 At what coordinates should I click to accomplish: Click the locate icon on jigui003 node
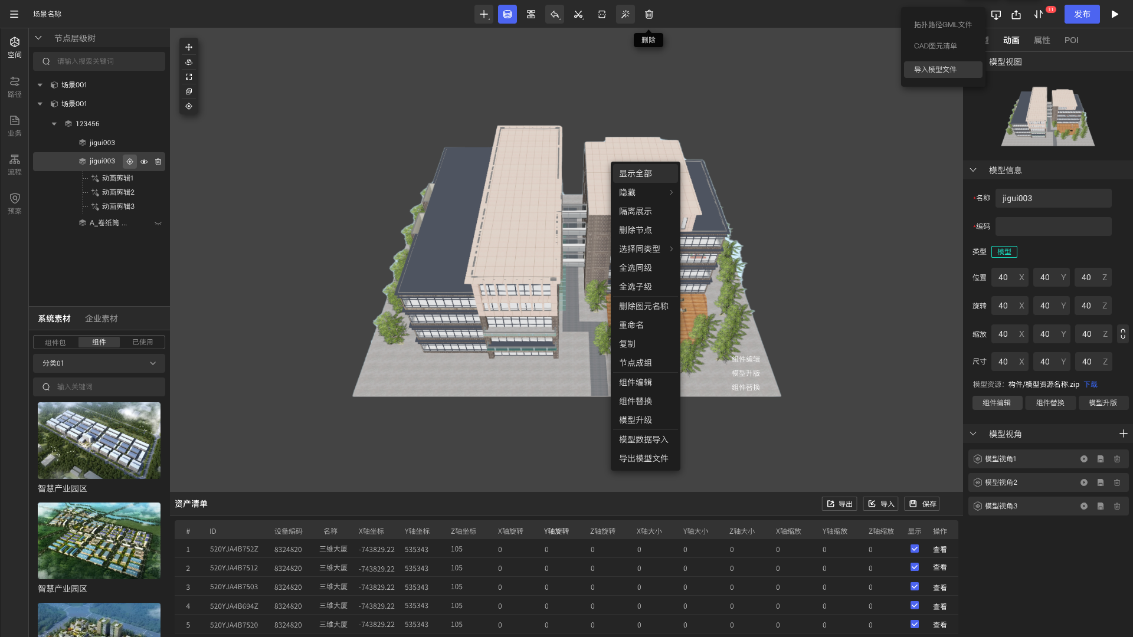point(130,162)
